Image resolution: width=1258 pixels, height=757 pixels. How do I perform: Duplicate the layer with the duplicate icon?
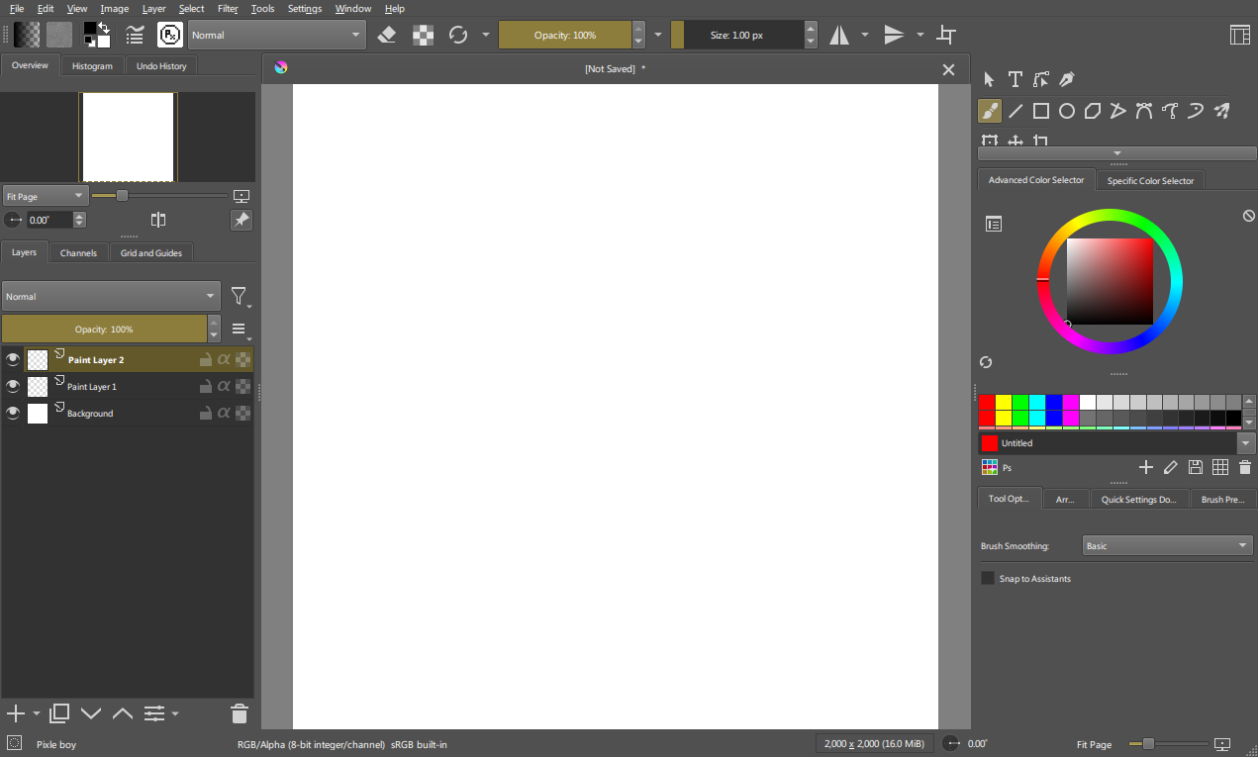(x=59, y=712)
